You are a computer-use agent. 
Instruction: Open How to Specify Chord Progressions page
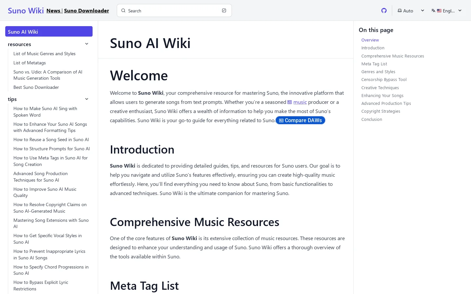coord(51,270)
